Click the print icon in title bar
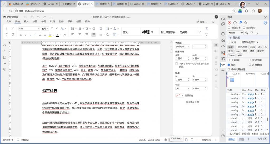The height and width of the screenshot is (144, 270). 32,17
